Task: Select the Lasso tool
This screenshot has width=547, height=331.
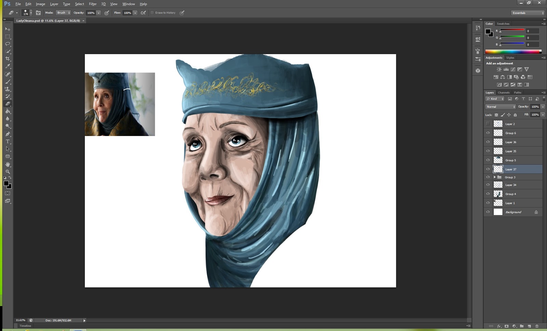Action: pos(8,44)
